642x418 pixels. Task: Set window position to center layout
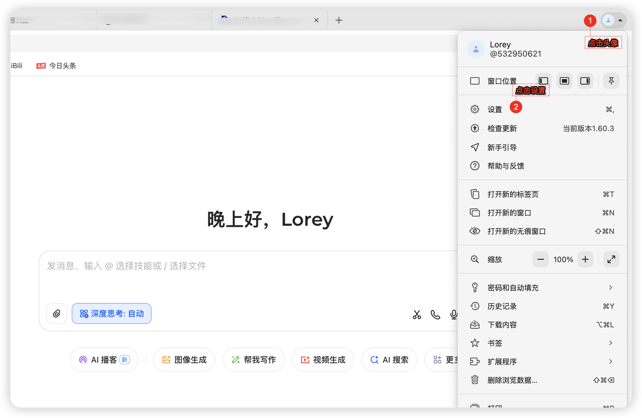tap(564, 81)
